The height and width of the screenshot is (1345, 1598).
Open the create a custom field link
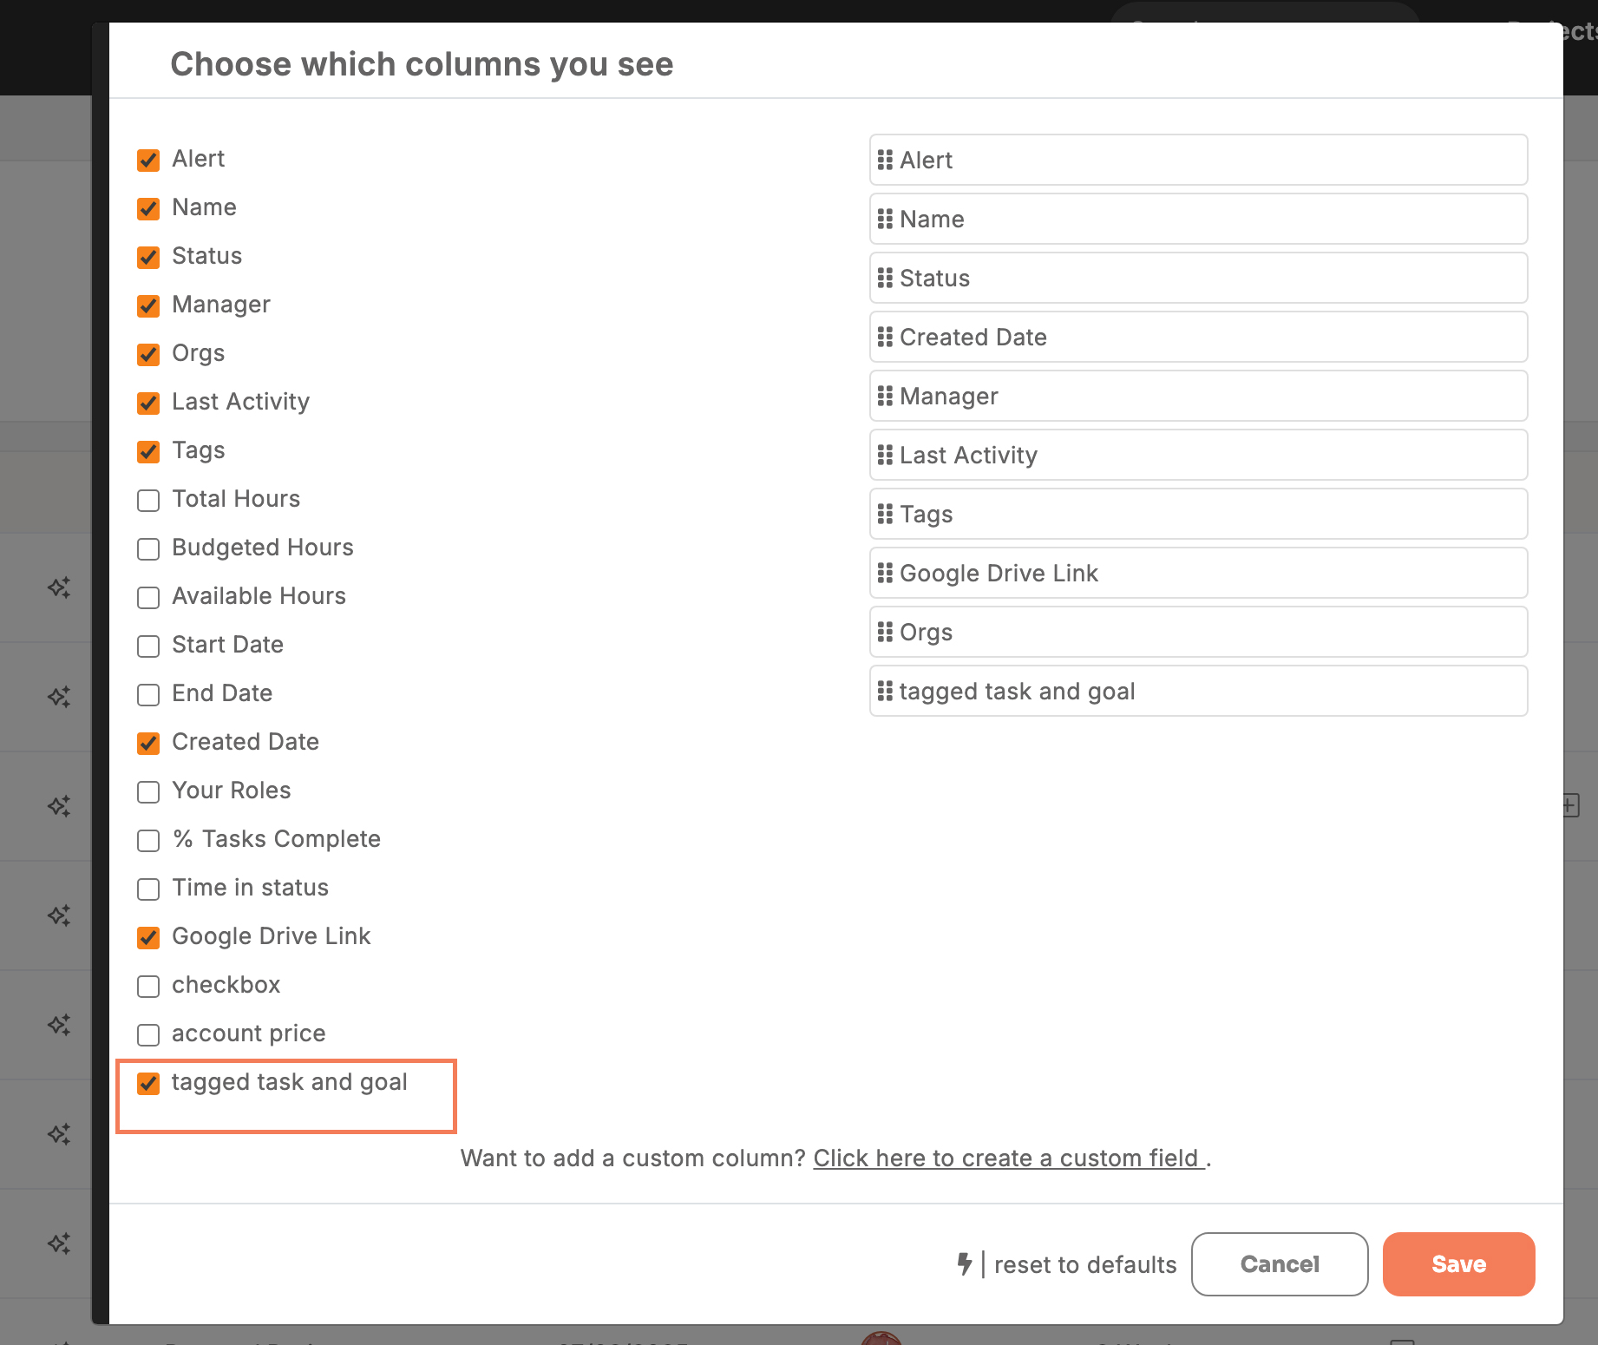(x=1009, y=1158)
